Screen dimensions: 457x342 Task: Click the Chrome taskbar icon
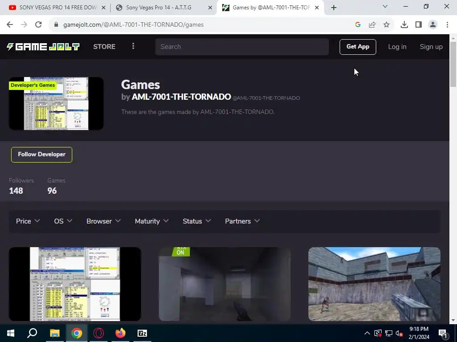[77, 333]
